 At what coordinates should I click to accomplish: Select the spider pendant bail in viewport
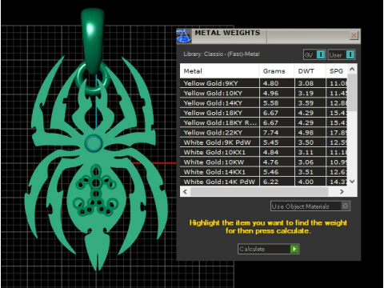(92, 40)
